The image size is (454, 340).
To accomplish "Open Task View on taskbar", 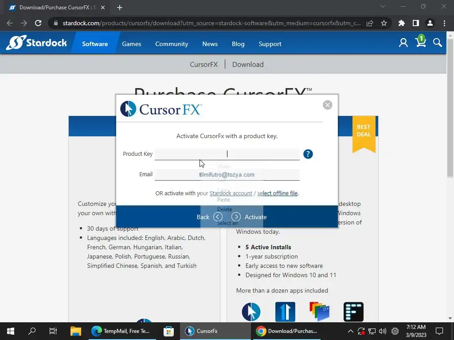I will [53, 331].
